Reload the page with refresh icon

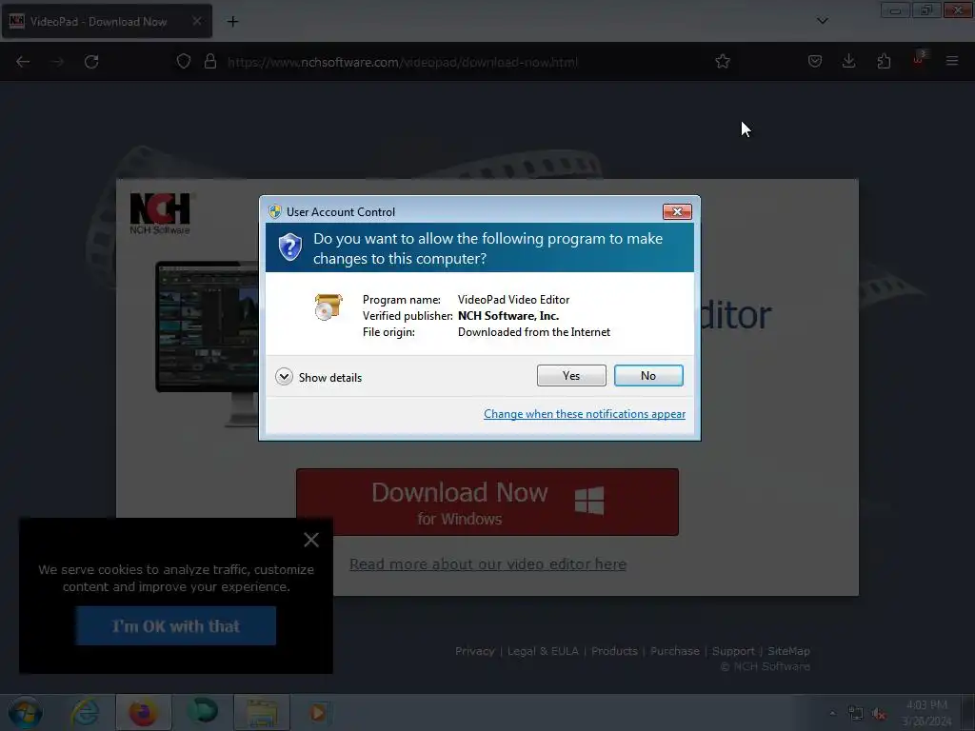point(91,62)
